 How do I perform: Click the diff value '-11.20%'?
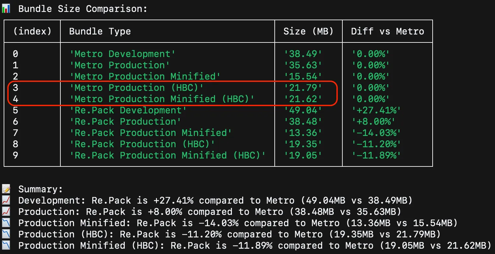376,144
